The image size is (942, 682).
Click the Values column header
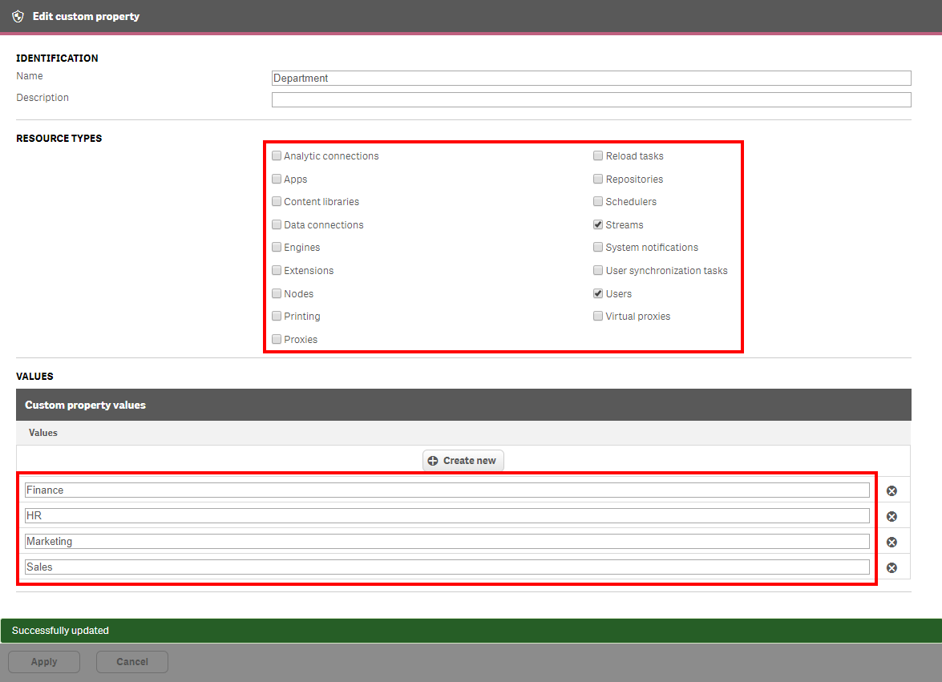click(x=42, y=432)
